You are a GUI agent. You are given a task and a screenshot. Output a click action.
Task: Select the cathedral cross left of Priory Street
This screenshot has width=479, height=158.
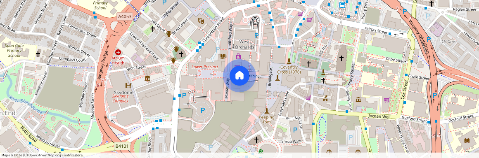(x=341, y=58)
